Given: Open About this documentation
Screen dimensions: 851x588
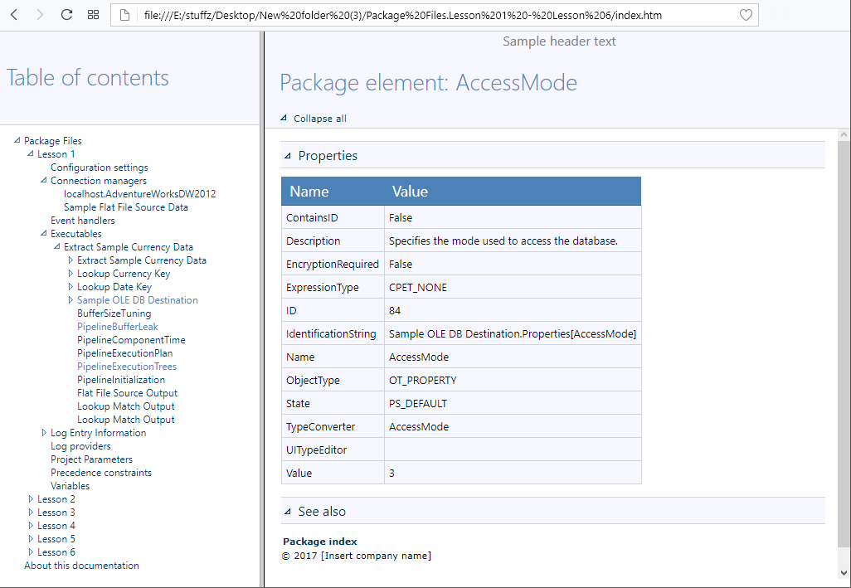Looking at the screenshot, I should (81, 565).
